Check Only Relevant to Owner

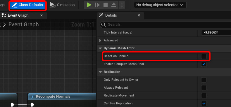pos(204,80)
